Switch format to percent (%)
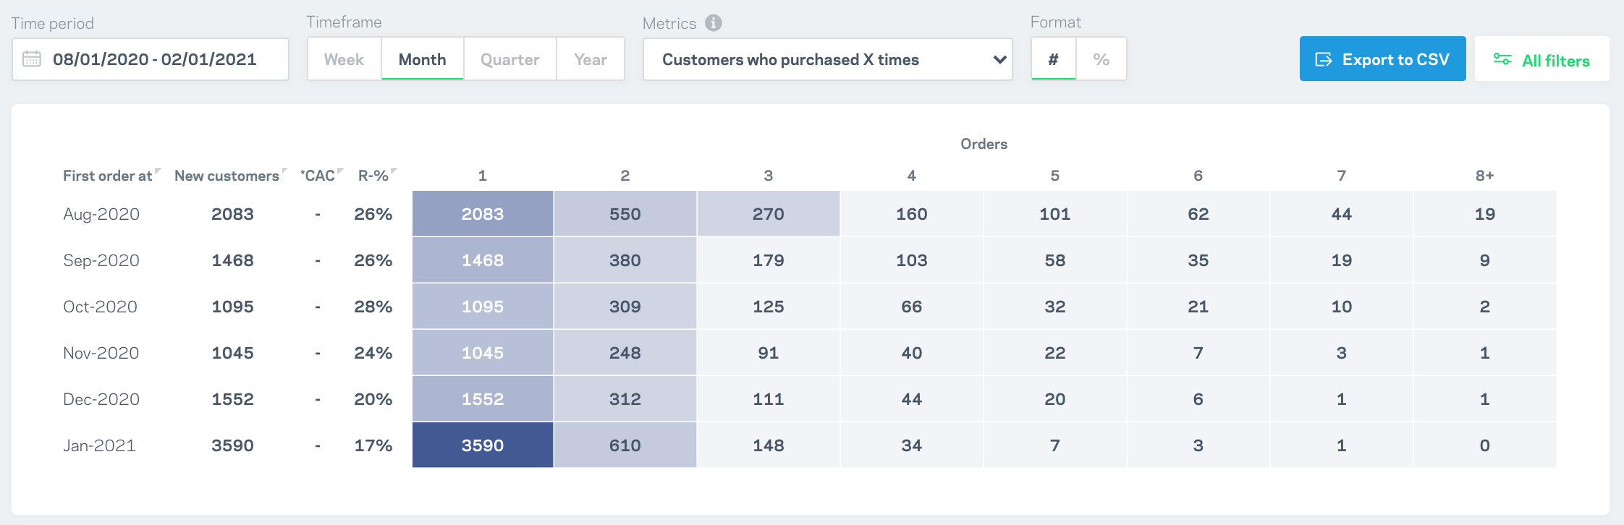 [1101, 59]
